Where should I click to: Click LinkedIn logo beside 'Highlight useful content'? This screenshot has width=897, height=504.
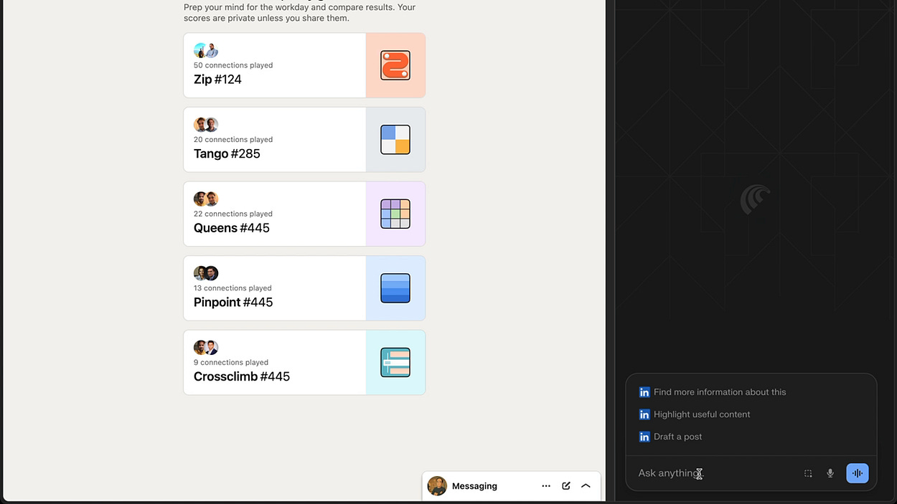tap(644, 414)
